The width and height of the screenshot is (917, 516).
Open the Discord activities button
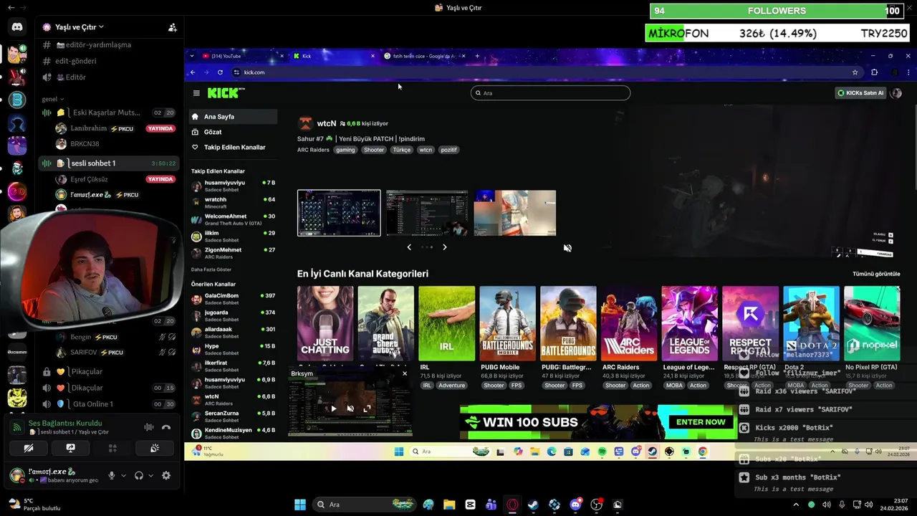click(x=112, y=448)
